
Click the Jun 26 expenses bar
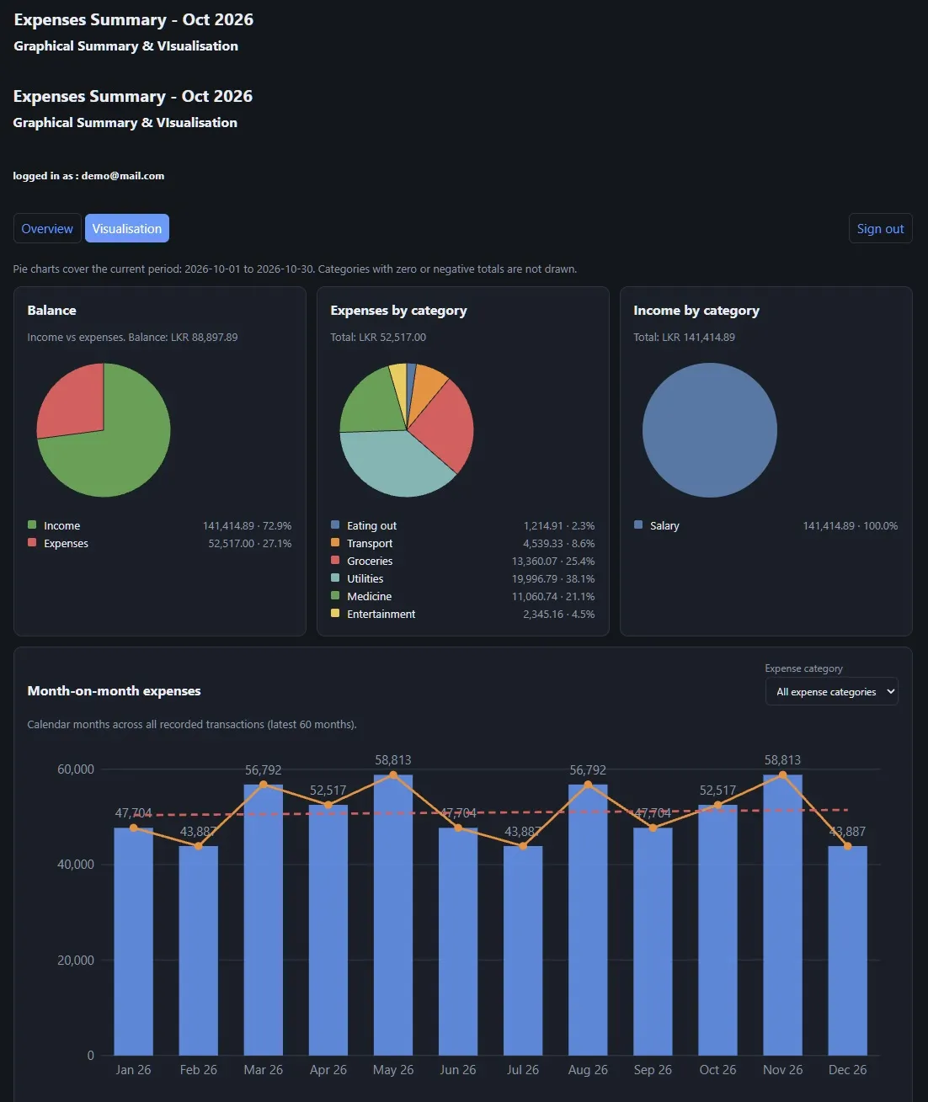457,941
